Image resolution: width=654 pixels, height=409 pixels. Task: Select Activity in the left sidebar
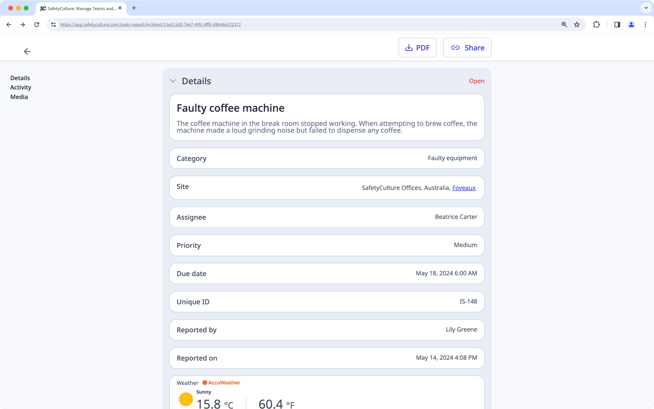pyautogui.click(x=21, y=87)
